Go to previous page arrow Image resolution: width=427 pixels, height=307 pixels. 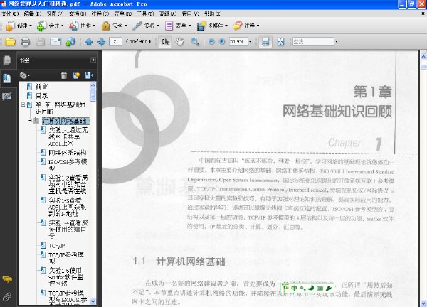coord(89,42)
